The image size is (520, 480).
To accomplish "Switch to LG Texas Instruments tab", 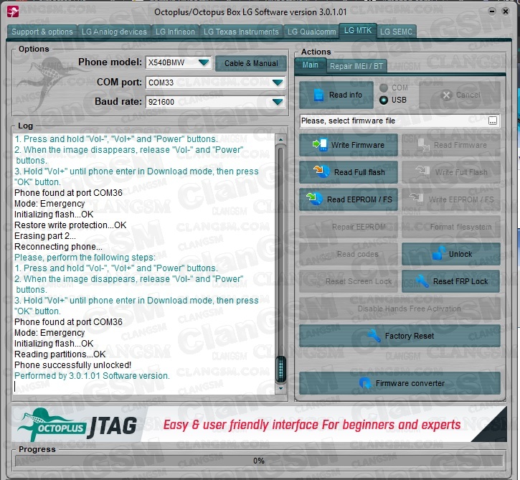I will coord(241,32).
